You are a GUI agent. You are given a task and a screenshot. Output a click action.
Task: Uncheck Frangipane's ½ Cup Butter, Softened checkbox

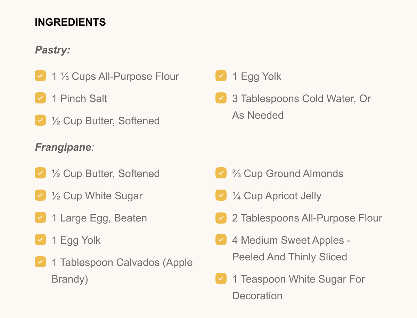(40, 173)
